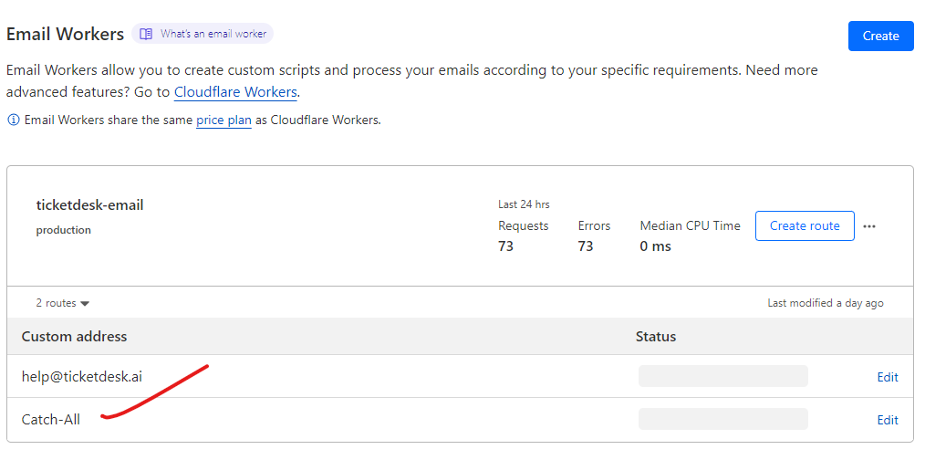Click the Create route button
This screenshot has height=460, width=925.
tap(805, 225)
